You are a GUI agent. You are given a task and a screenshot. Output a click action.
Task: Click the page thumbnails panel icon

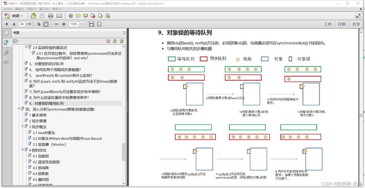click(6, 33)
